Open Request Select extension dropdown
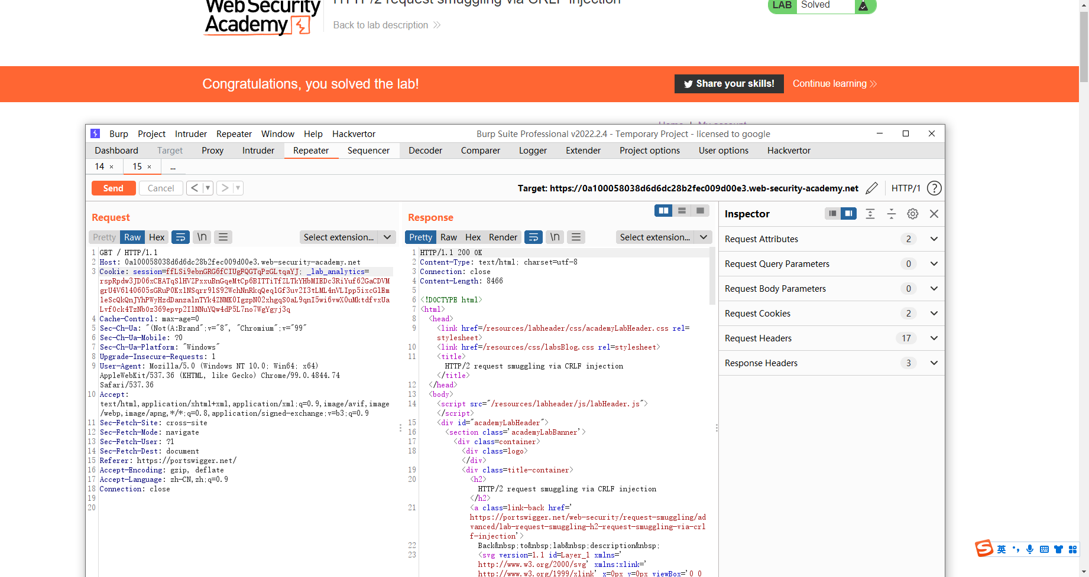 (347, 237)
